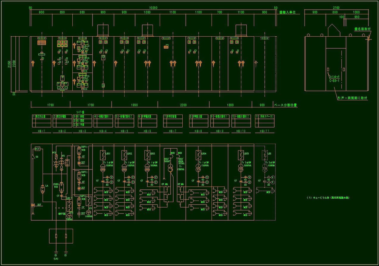Viewport: 379px width, 266px height.
Task: Click the LBS5 switch label
Action: (246, 153)
